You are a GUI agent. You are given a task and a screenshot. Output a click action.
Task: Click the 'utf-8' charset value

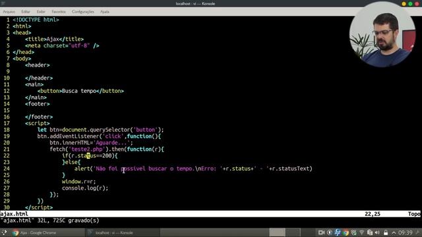pyautogui.click(x=79, y=45)
